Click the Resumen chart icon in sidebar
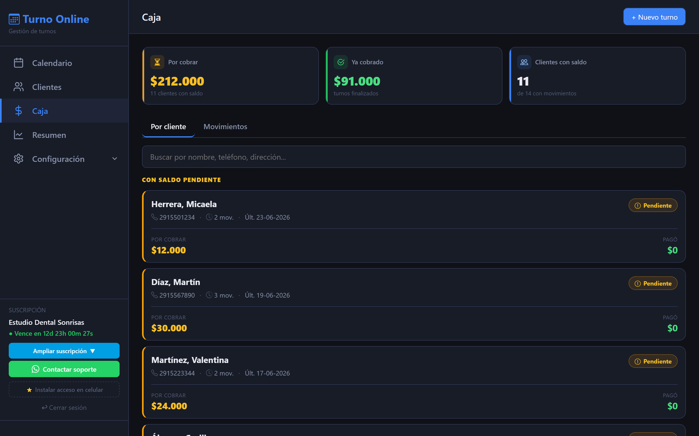Image resolution: width=699 pixels, height=436 pixels. 18,135
